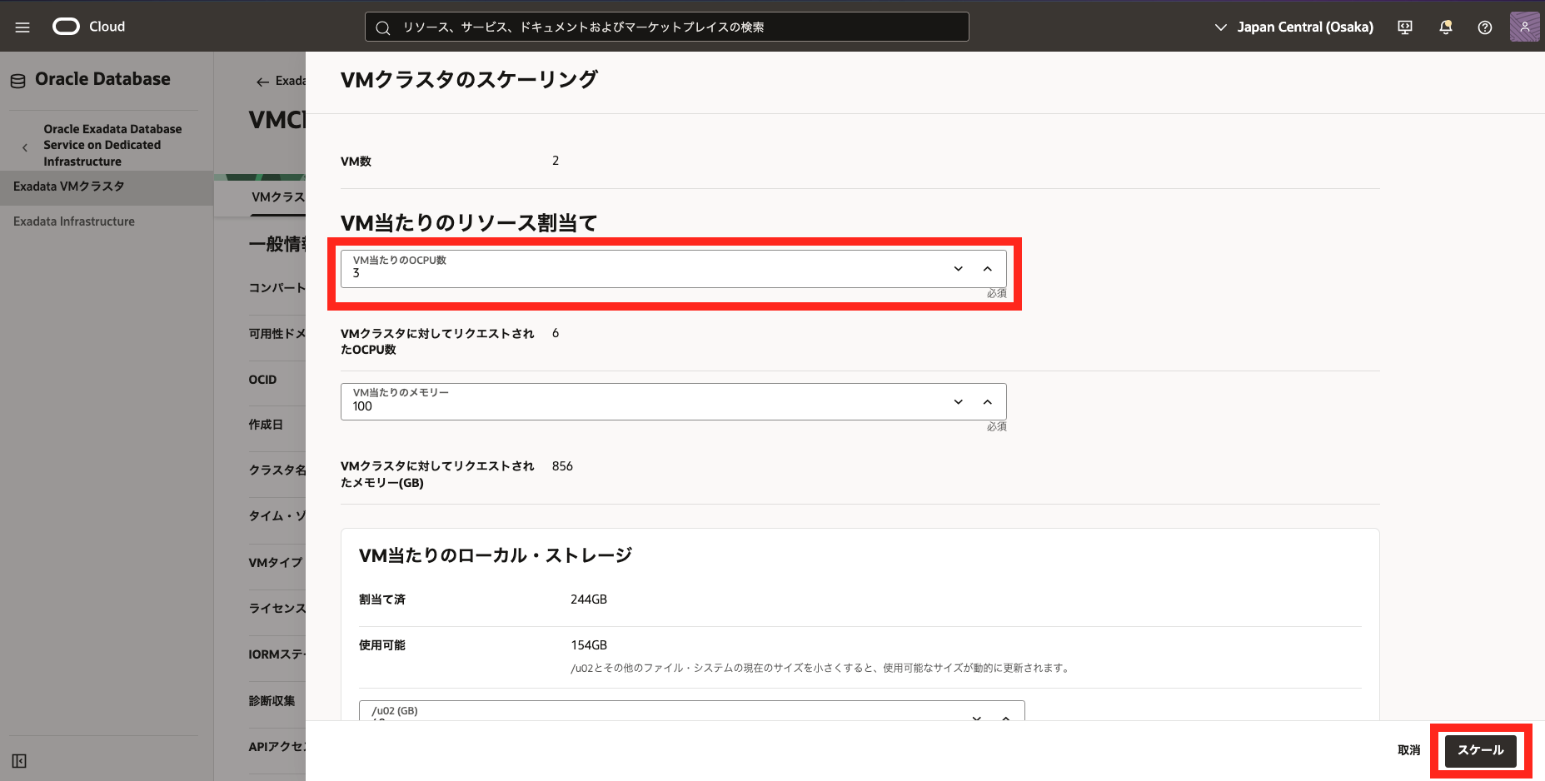The image size is (1545, 781).
Task: Open the help question mark icon
Action: (x=1484, y=27)
